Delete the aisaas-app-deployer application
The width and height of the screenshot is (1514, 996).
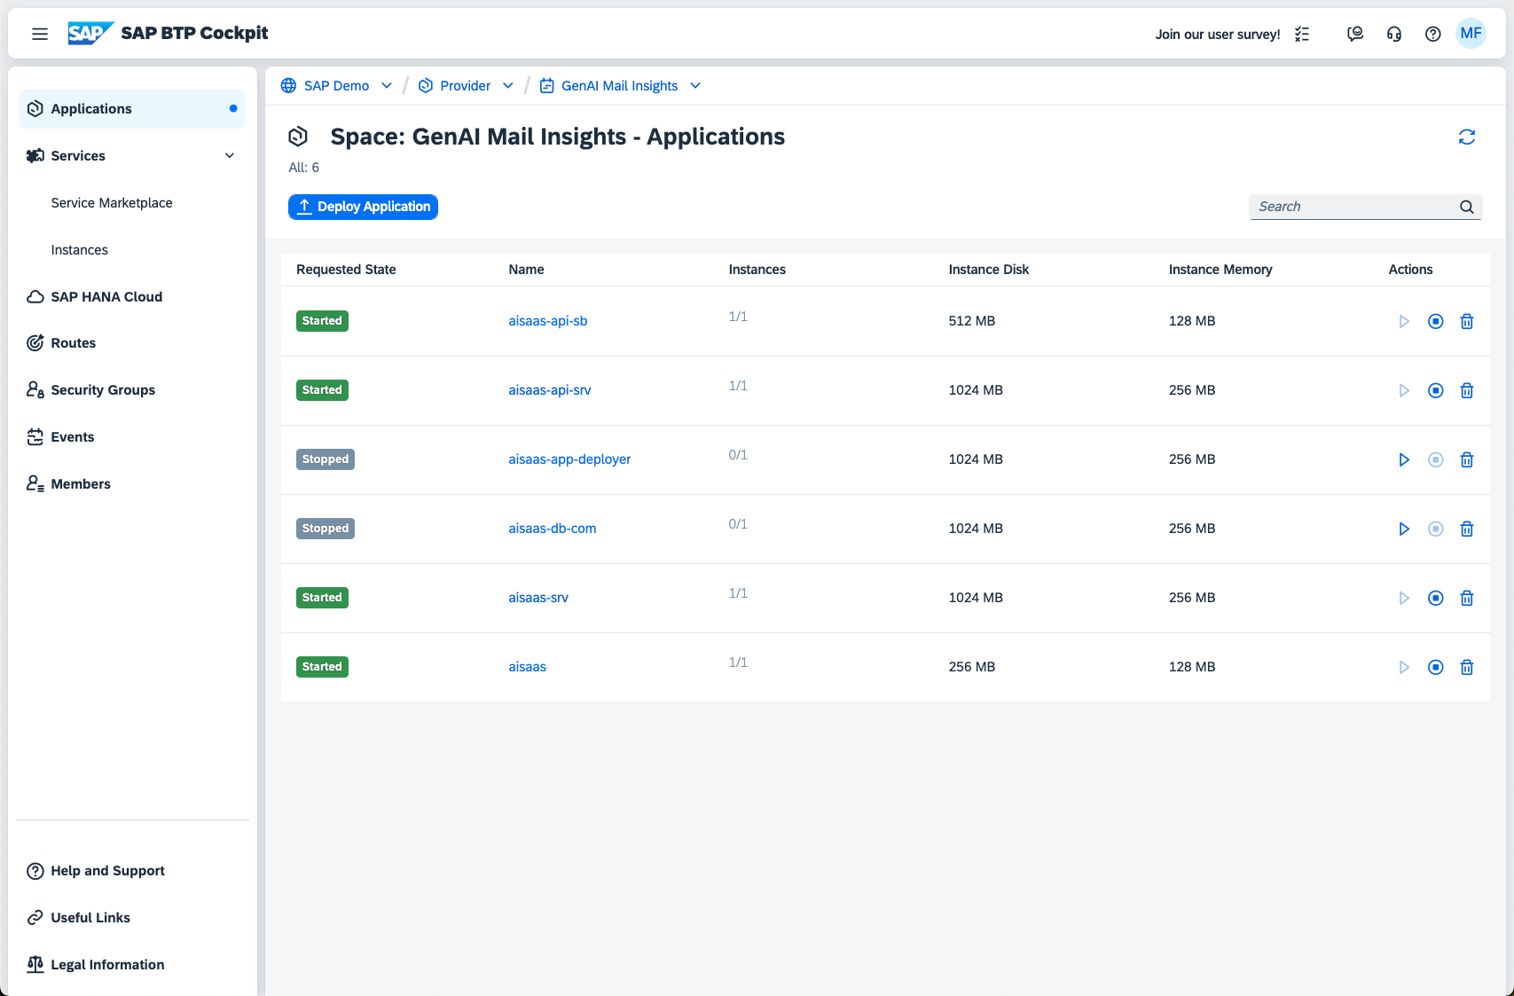click(1467, 459)
